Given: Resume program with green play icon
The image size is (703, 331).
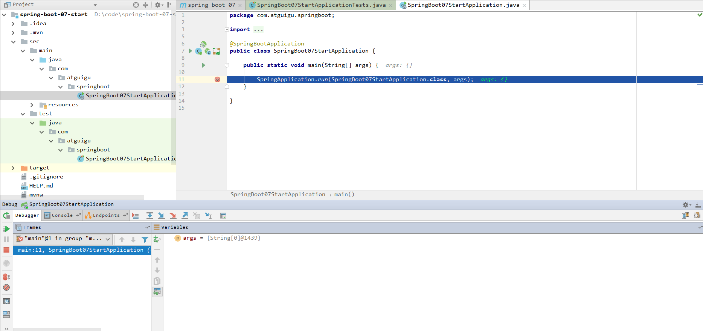Looking at the screenshot, I should click(x=6, y=229).
